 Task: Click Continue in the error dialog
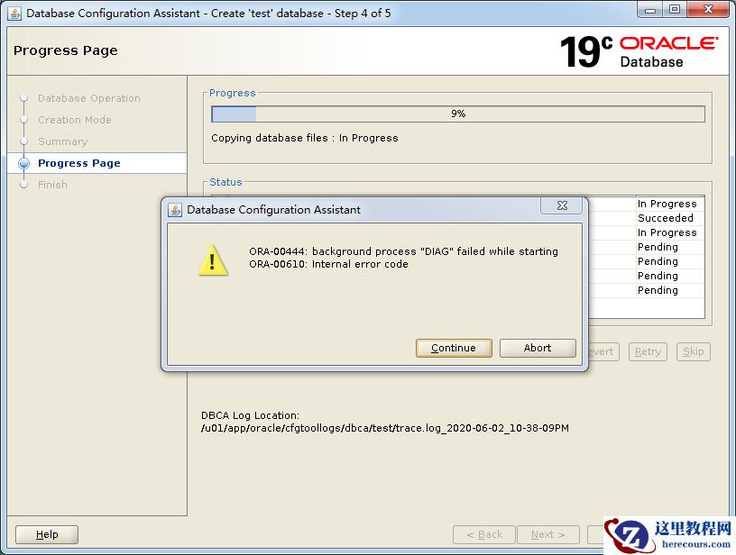tap(454, 348)
